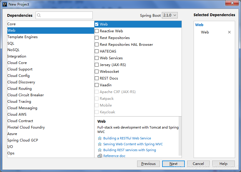Check the Web Services dependency

click(x=97, y=58)
